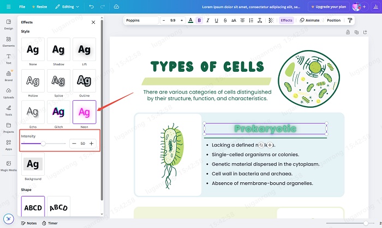Click the copy style paint roller
This screenshot has height=228, width=382.
[x=350, y=20]
